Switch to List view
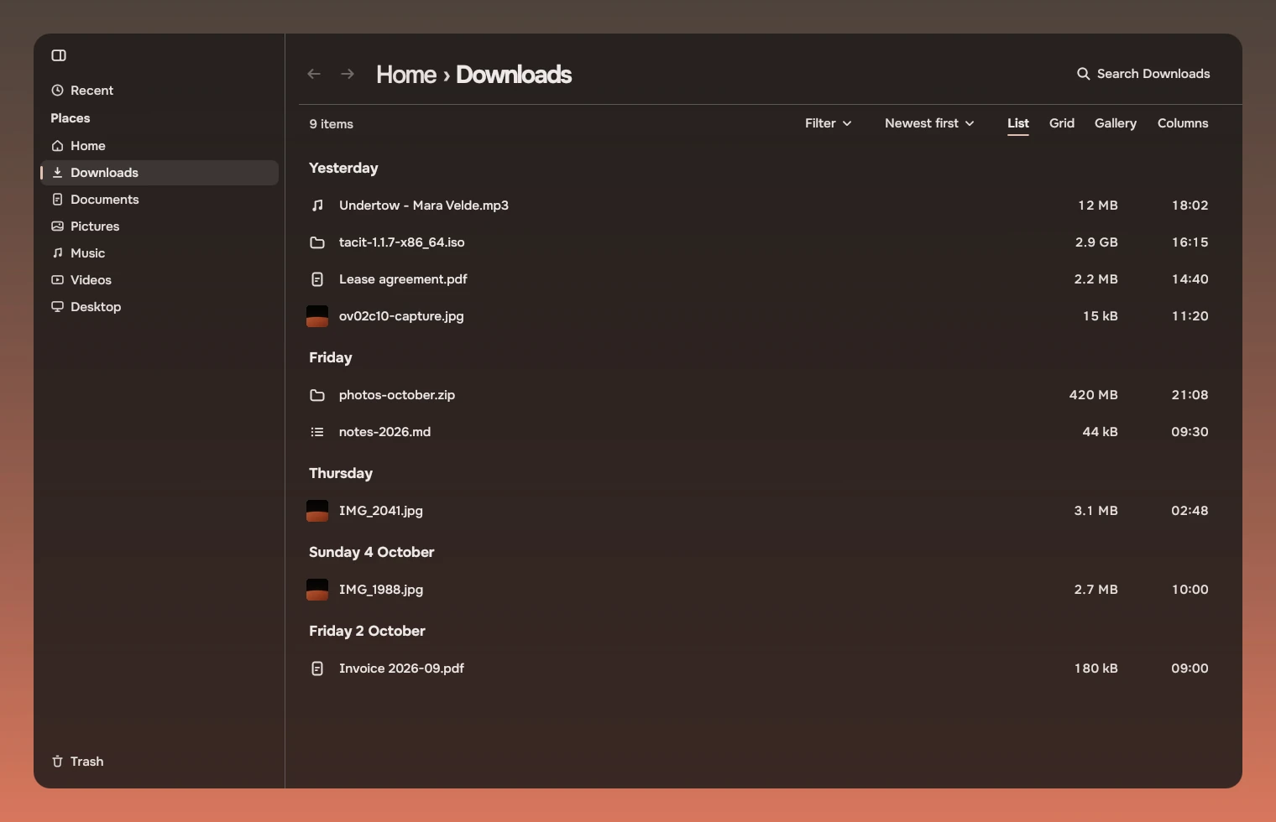This screenshot has width=1276, height=822. (x=1018, y=123)
